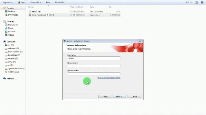
Task: Open the Organize dropdown menu
Action: click(8, 2)
